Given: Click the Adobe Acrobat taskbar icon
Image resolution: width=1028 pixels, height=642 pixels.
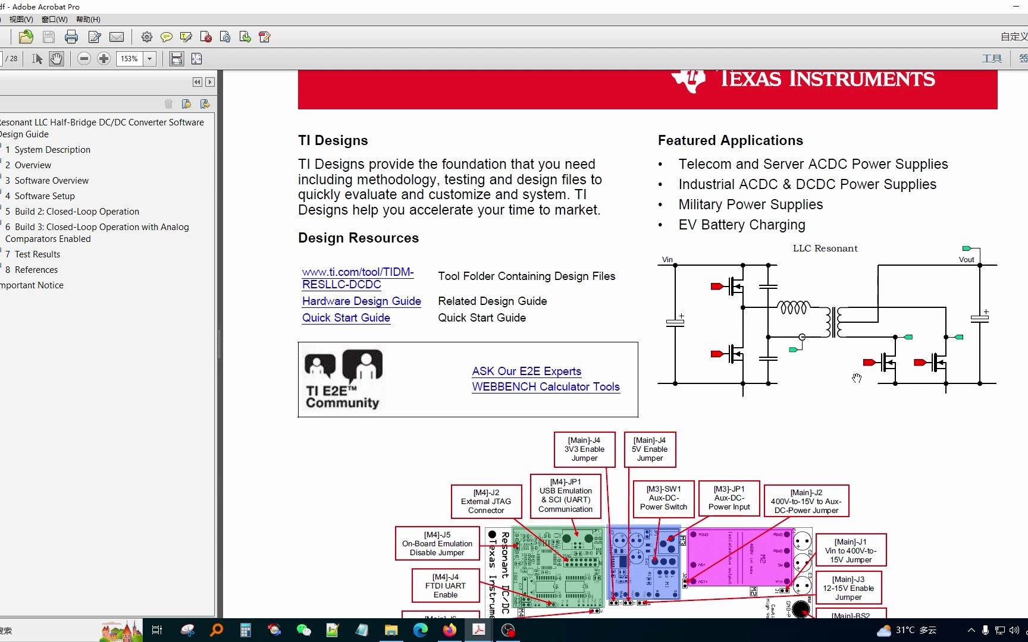Looking at the screenshot, I should pos(479,630).
